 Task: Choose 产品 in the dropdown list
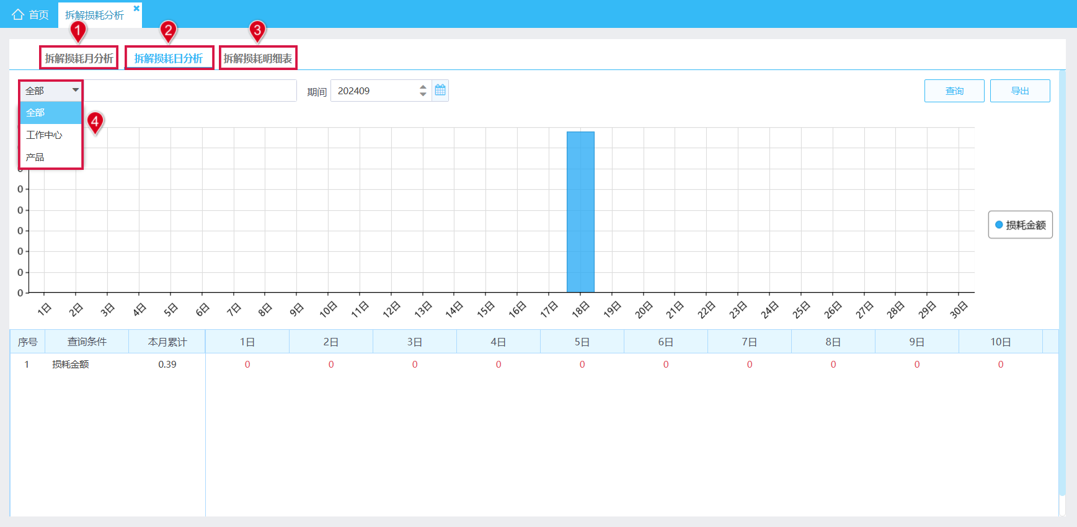pyautogui.click(x=51, y=157)
